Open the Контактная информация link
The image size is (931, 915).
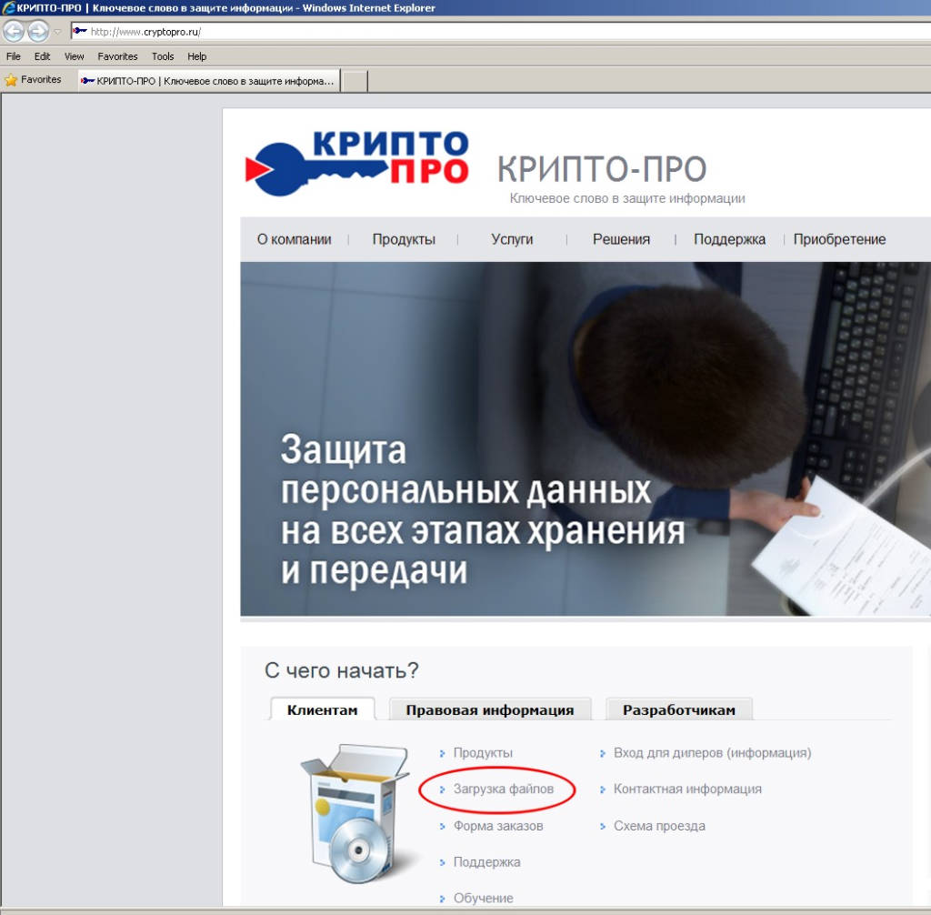click(x=687, y=789)
